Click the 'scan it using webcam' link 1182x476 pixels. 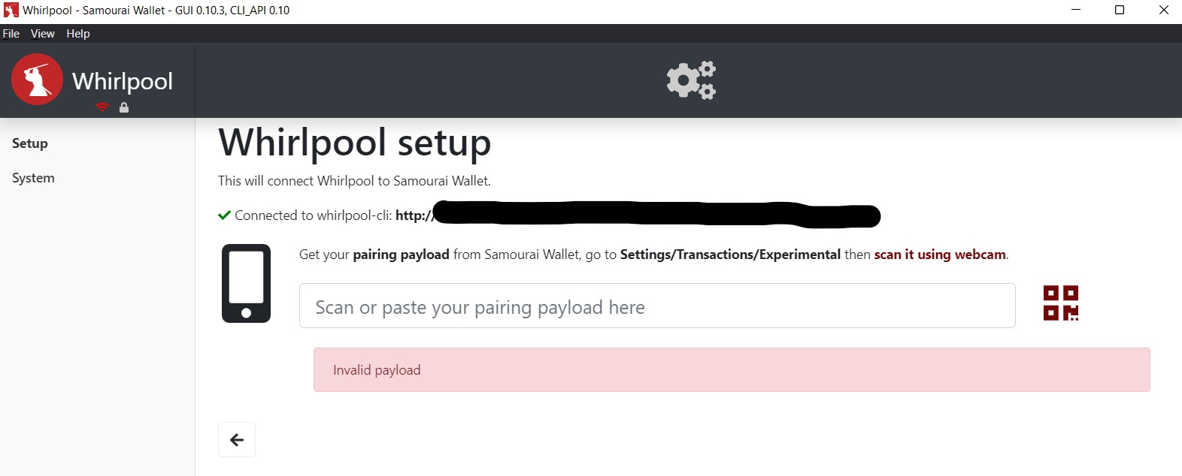pyautogui.click(x=939, y=255)
